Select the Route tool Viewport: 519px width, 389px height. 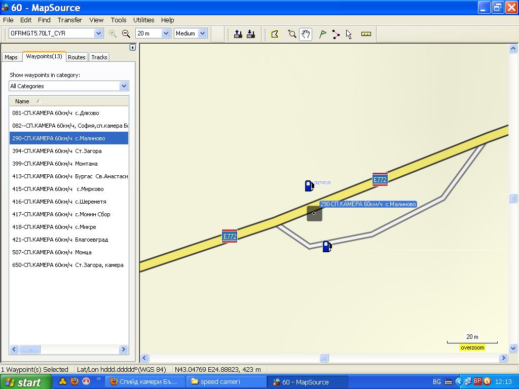tap(336, 34)
